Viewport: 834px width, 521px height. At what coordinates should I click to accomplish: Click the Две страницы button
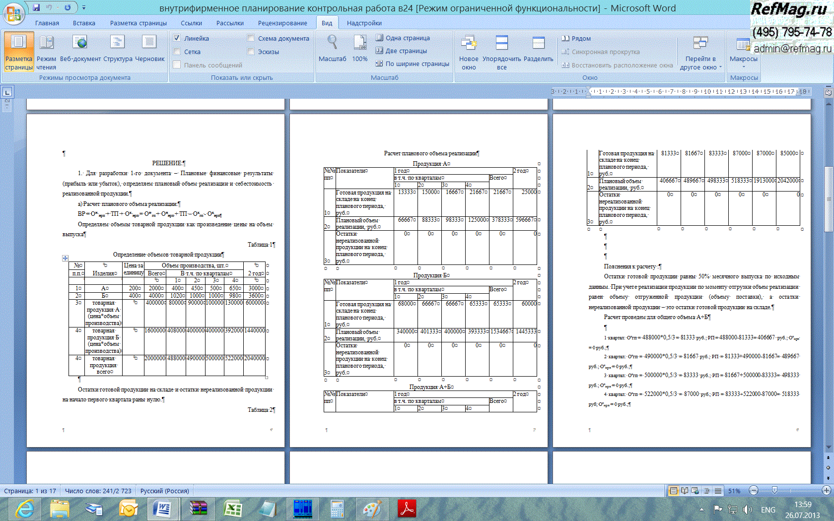(401, 51)
